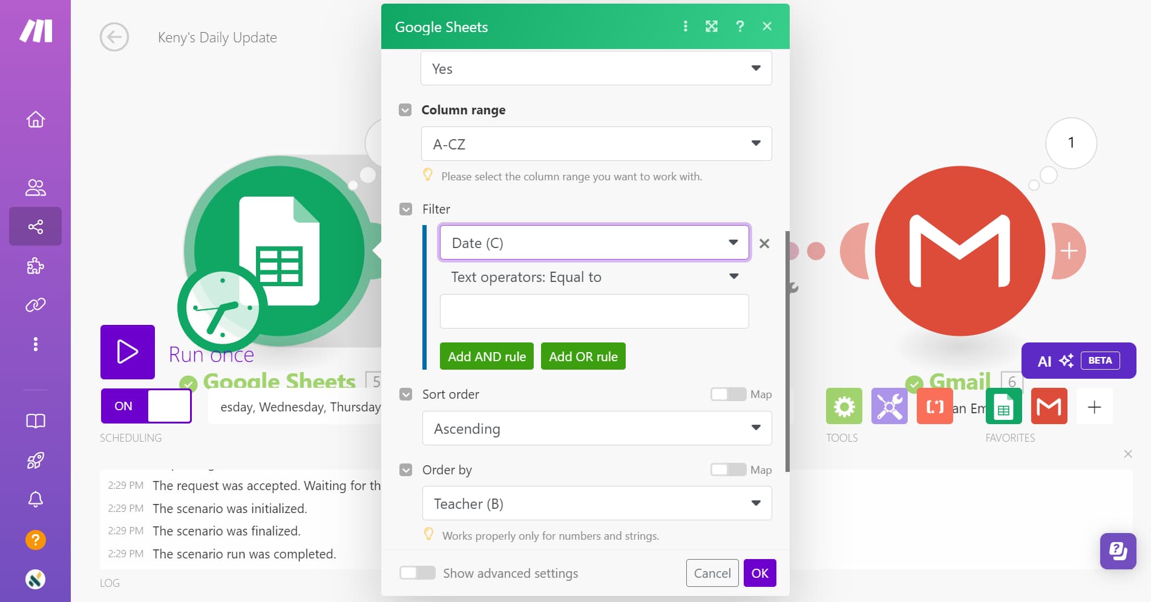Click the Run once play button
This screenshot has height=602, width=1151.
(128, 352)
